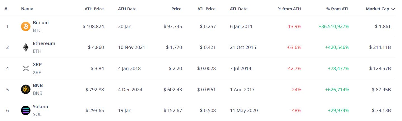Viewport: 402px width, 121px height.
Task: Click the Solana logo icon
Action: coord(26,110)
